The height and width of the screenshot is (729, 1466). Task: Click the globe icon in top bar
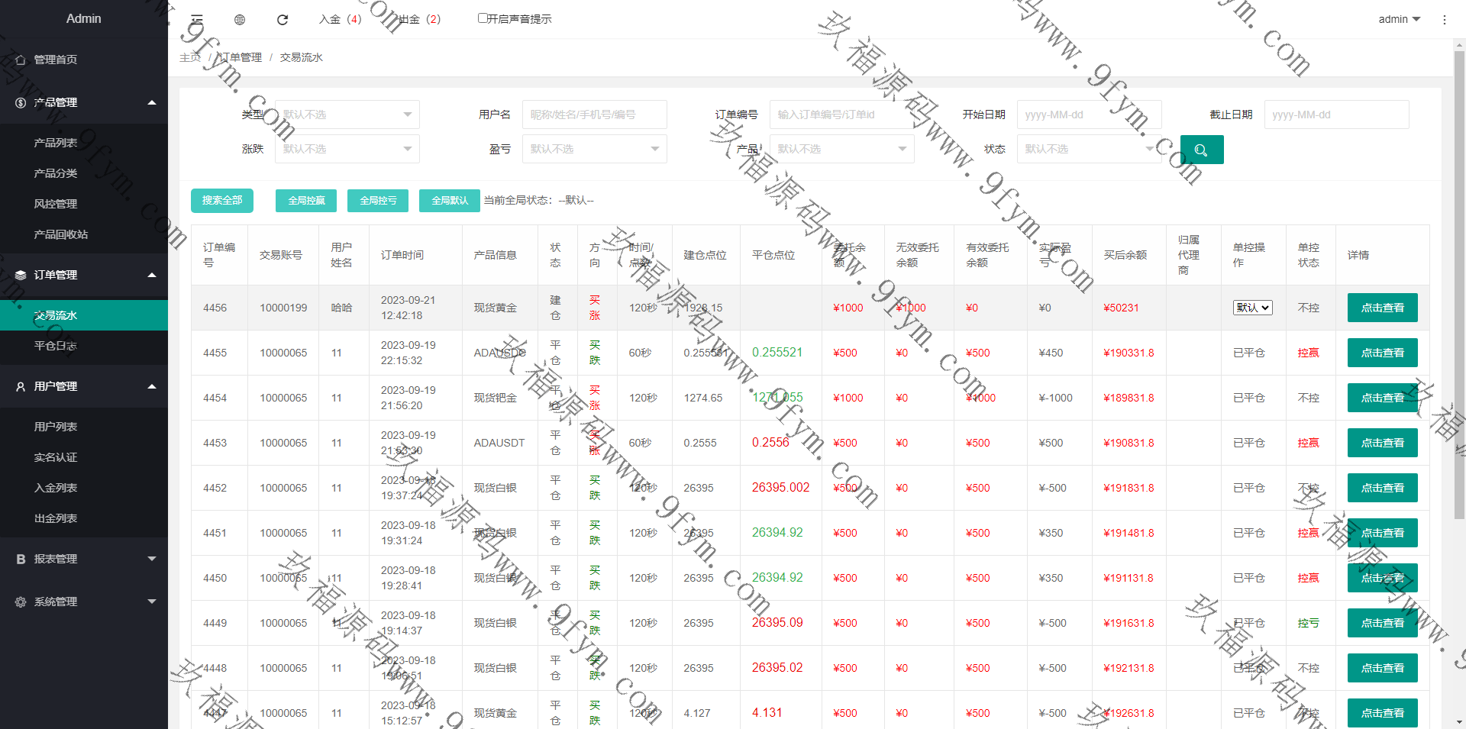(240, 19)
